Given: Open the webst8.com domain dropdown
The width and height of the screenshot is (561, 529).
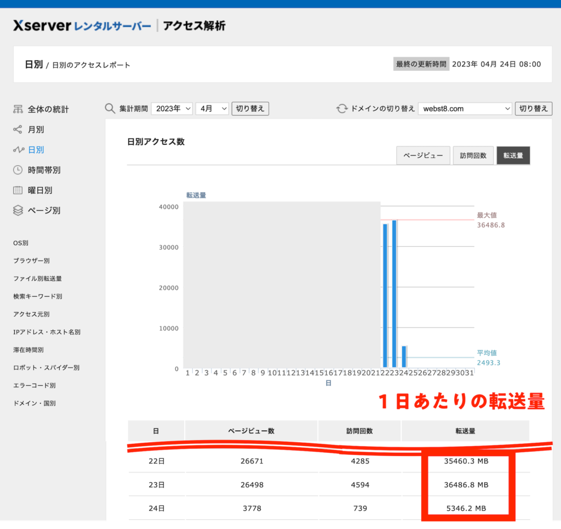Looking at the screenshot, I should (x=465, y=108).
